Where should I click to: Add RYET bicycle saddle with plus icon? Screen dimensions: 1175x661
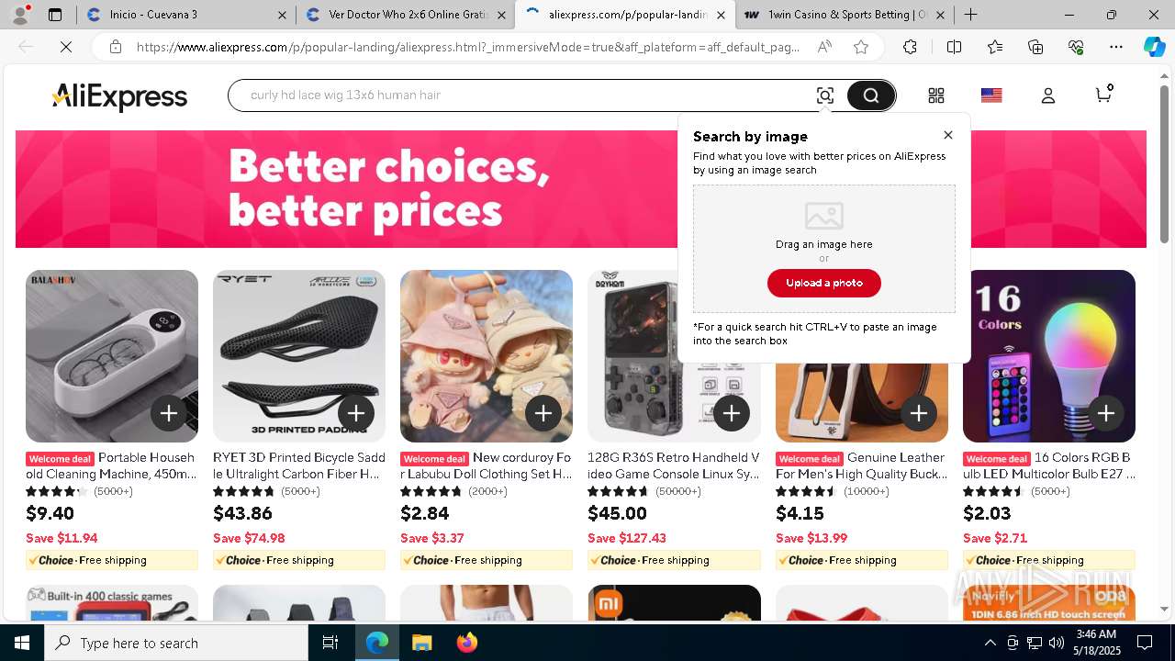coord(356,413)
